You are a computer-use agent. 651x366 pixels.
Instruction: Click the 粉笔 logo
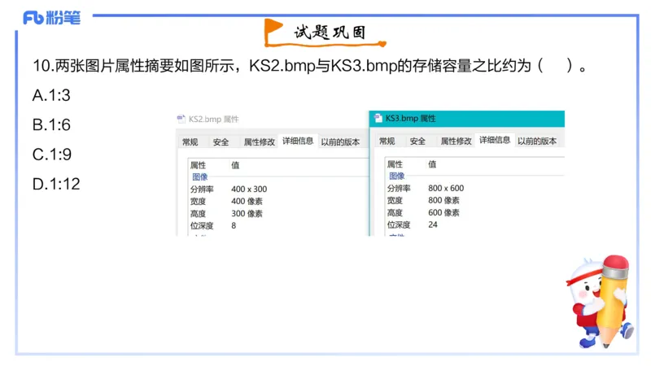[x=51, y=18]
